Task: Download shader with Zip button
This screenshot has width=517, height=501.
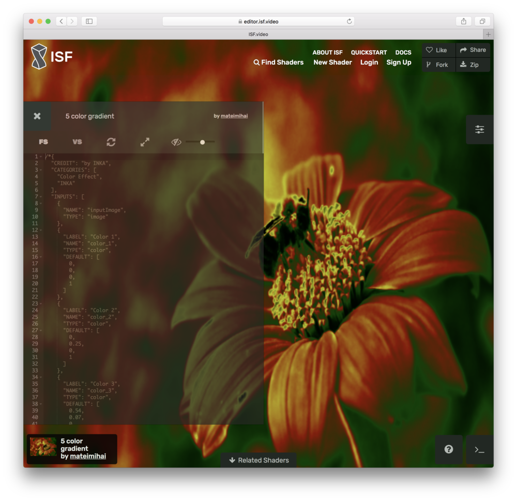Action: (x=469, y=65)
